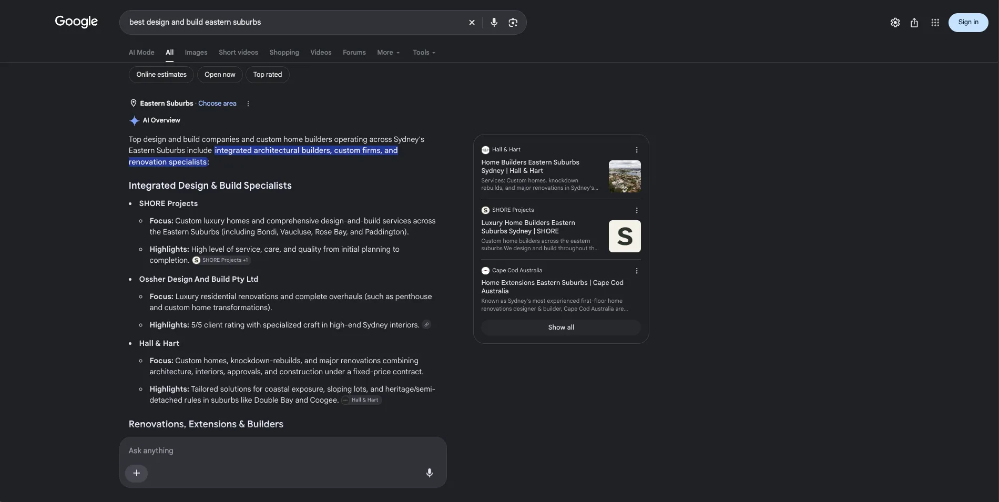Open the Home Builders Eastern Suburbs Hall & Hart result
The image size is (999, 502).
tap(531, 167)
